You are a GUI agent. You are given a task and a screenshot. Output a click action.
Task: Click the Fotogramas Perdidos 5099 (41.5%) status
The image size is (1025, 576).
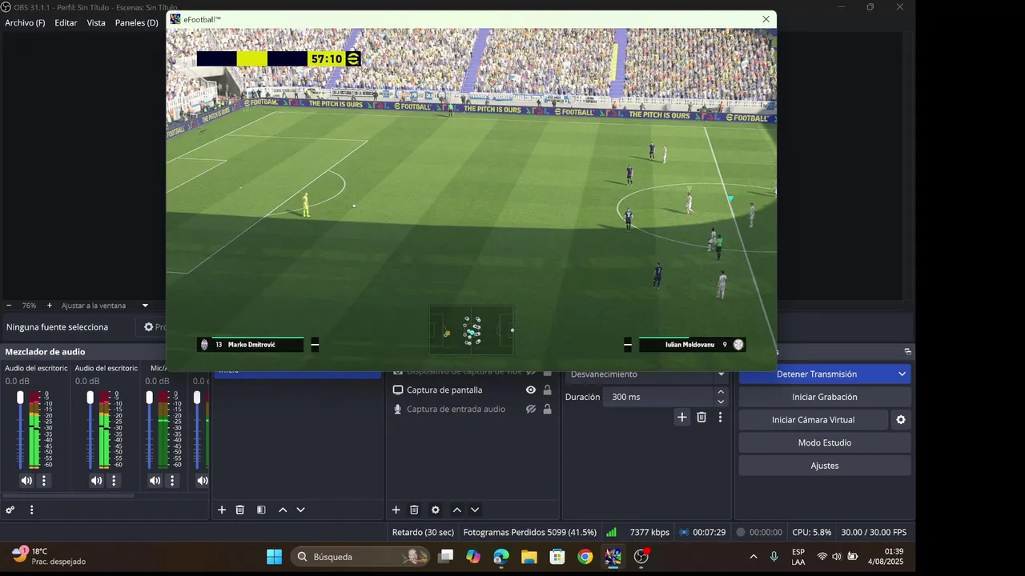coord(529,532)
